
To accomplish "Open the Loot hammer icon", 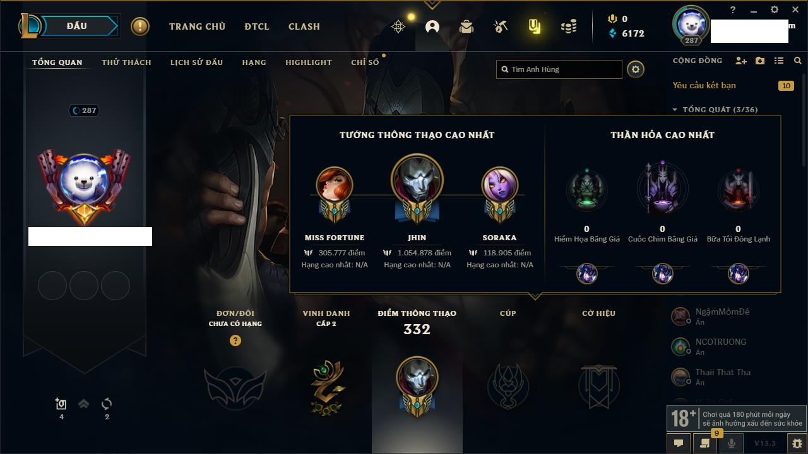I will click(501, 26).
